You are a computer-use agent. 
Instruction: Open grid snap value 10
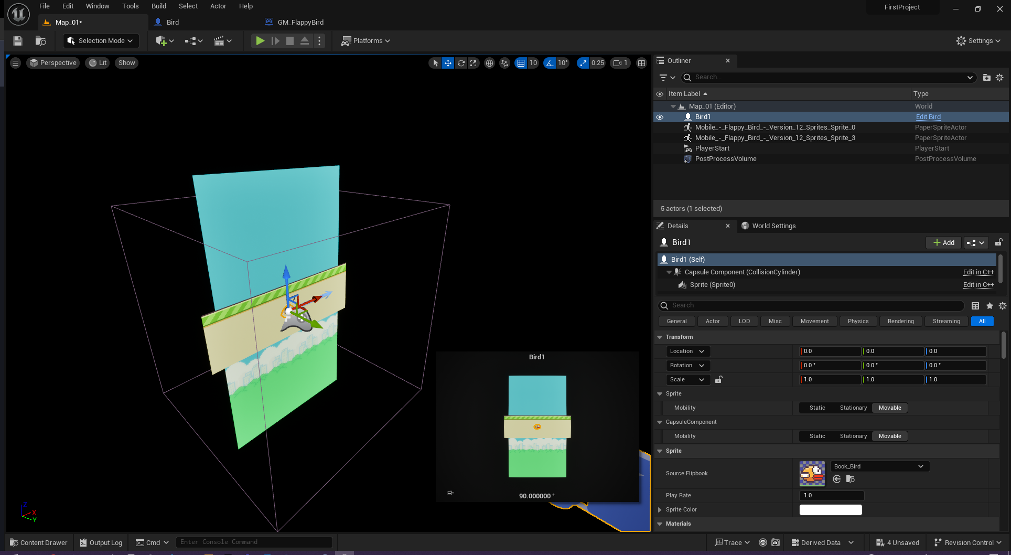533,63
